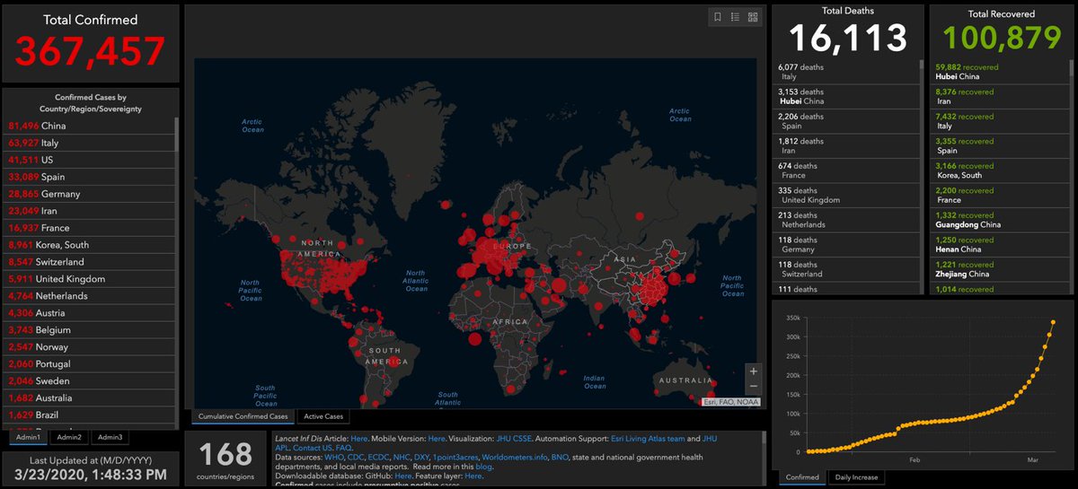Select the 3,743 Belgium row
Image resolution: width=1078 pixels, height=489 pixels.
coord(89,330)
